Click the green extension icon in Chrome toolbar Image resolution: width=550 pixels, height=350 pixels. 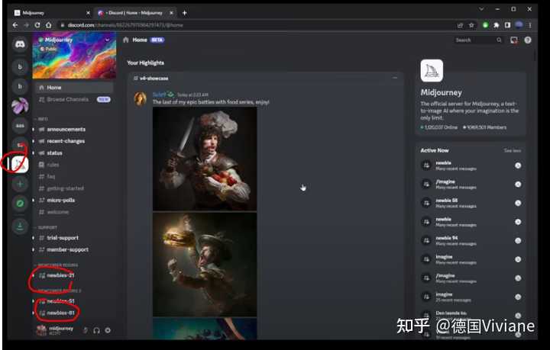click(x=486, y=25)
